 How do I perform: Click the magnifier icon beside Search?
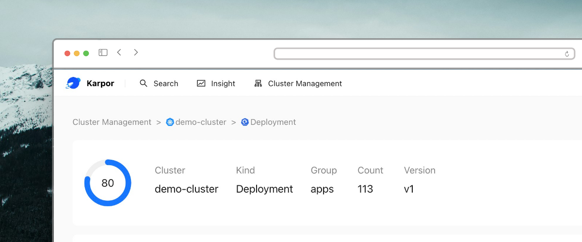click(144, 83)
